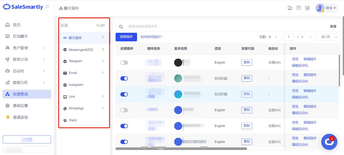
Task: Open the 如何使用插件? link
Action: click(x=151, y=37)
